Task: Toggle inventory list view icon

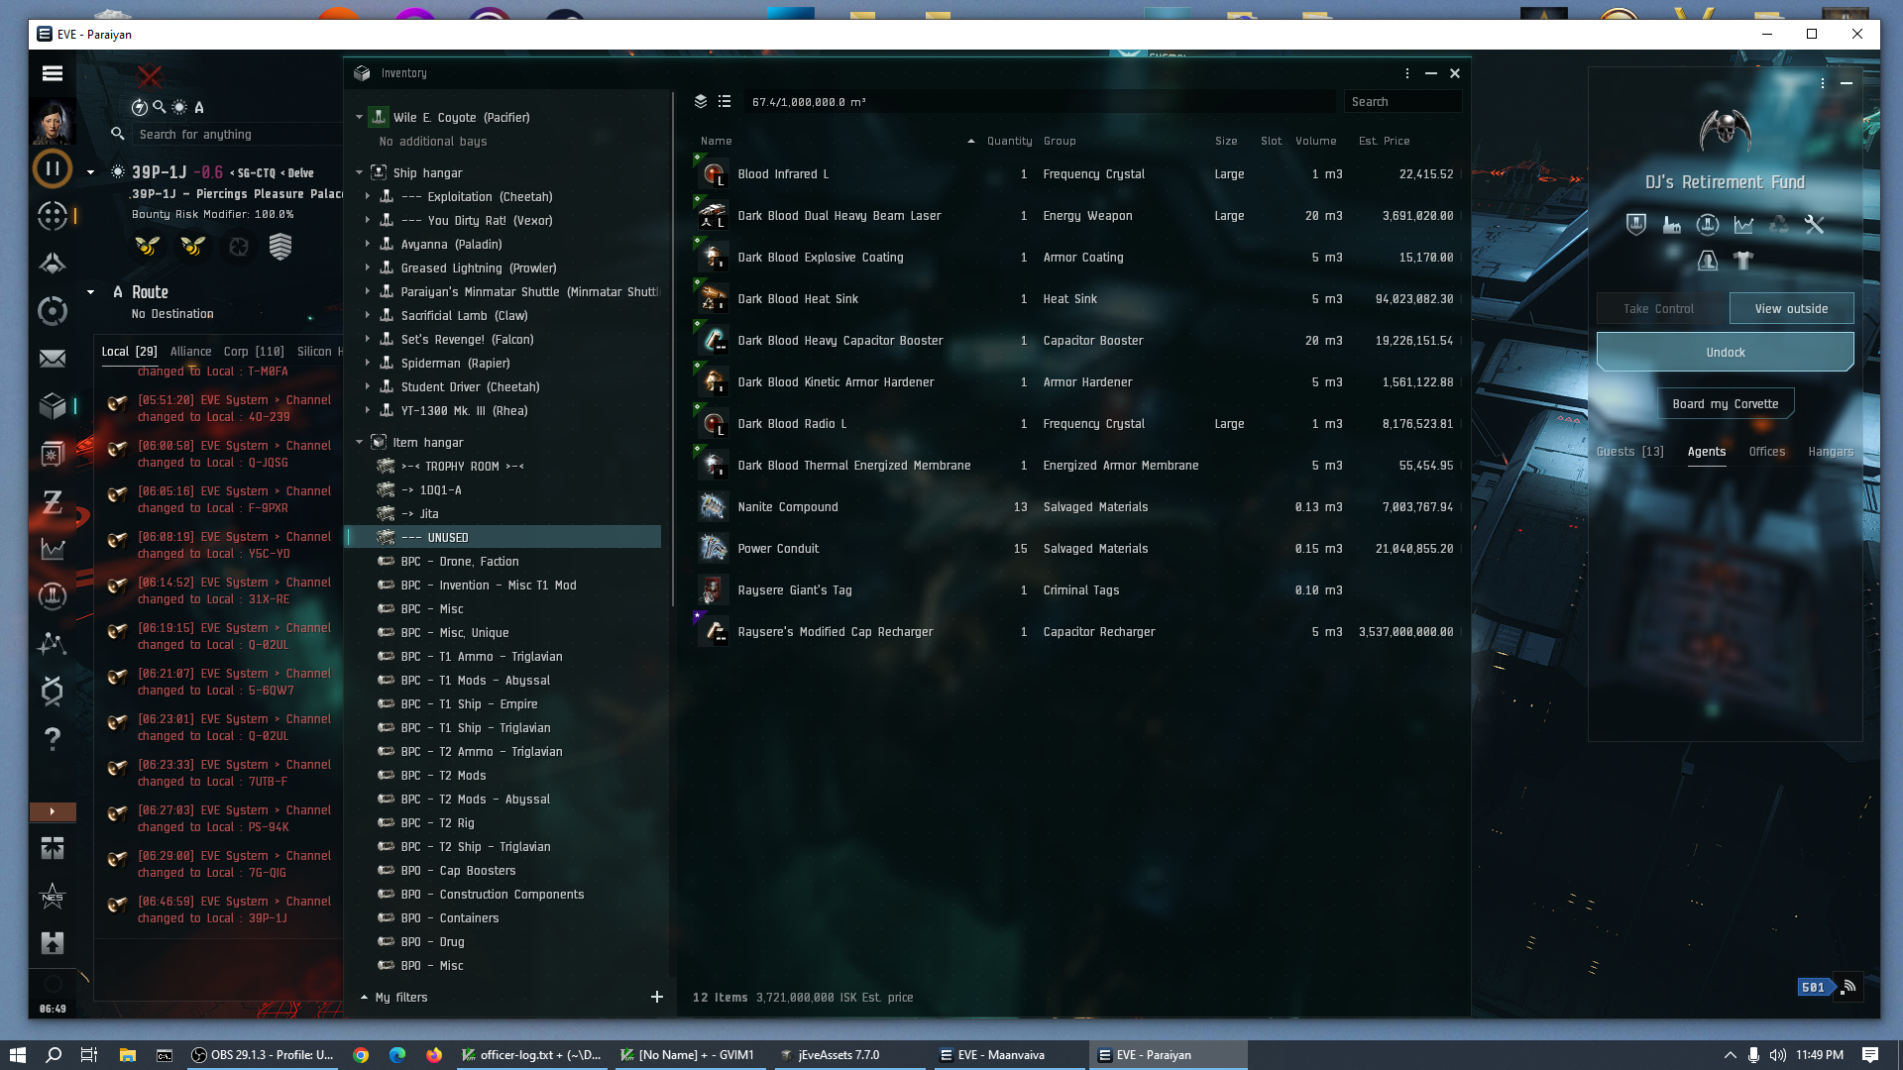Action: click(x=725, y=101)
